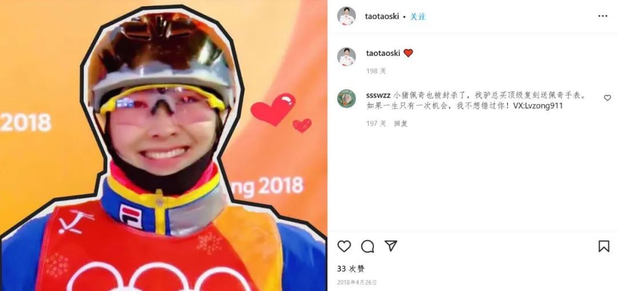Click the red heart emoji in caption
This screenshot has height=291, width=618.
pyautogui.click(x=409, y=53)
